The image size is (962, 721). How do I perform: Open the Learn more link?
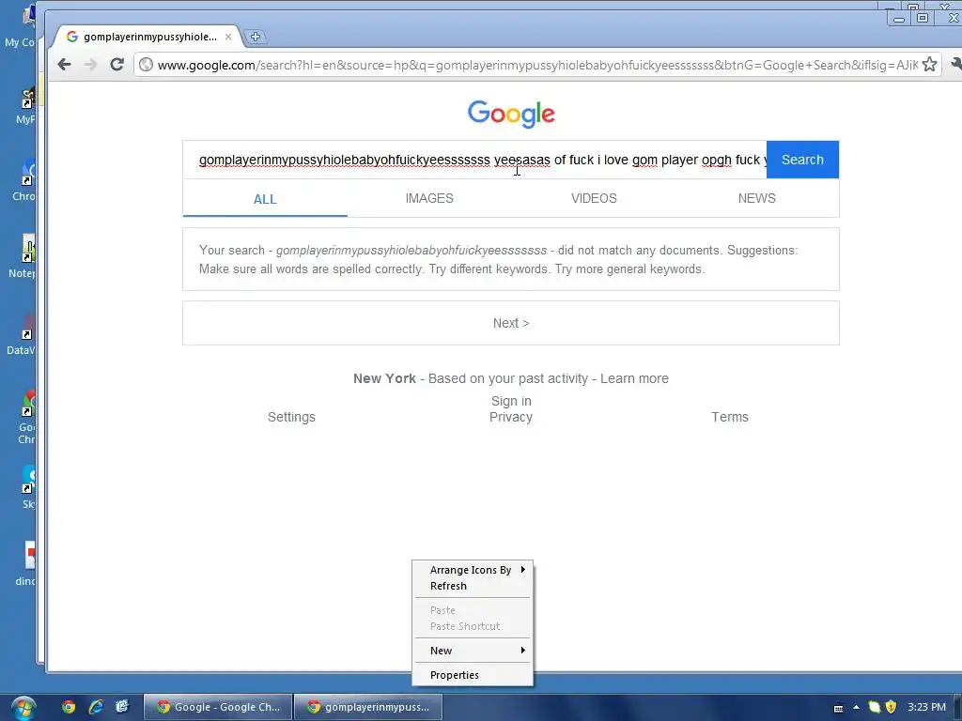(634, 378)
